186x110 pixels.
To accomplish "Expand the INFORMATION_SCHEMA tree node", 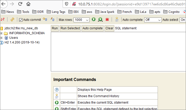I will coord(2,33).
